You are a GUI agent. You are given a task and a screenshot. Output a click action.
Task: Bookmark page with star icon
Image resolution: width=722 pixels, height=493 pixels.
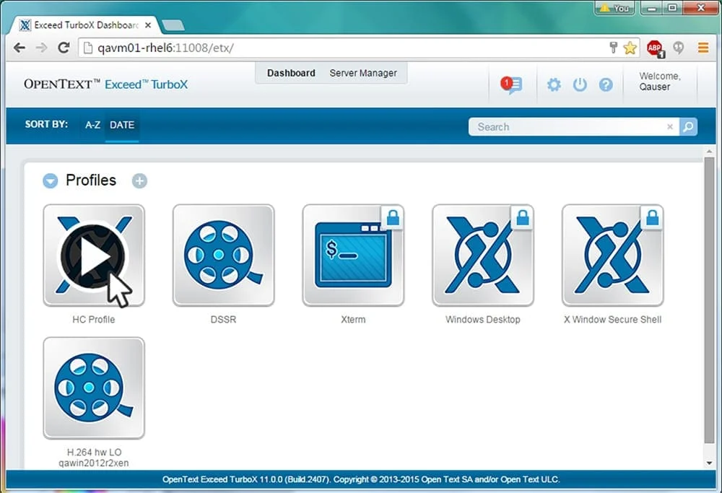(630, 48)
